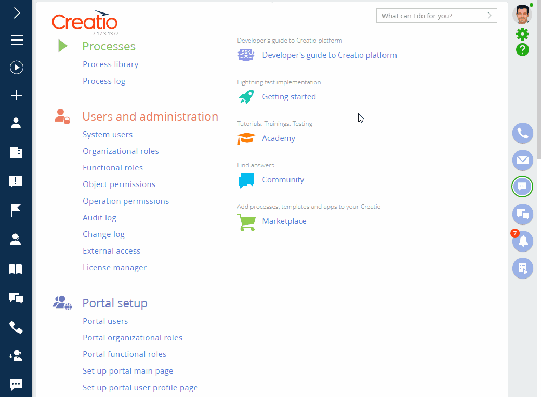Open Operation permissions link
Viewport: 541px width, 397px height.
coord(126,201)
